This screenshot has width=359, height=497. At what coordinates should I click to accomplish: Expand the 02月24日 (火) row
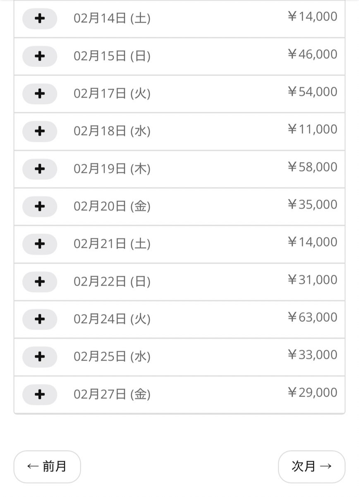40,319
